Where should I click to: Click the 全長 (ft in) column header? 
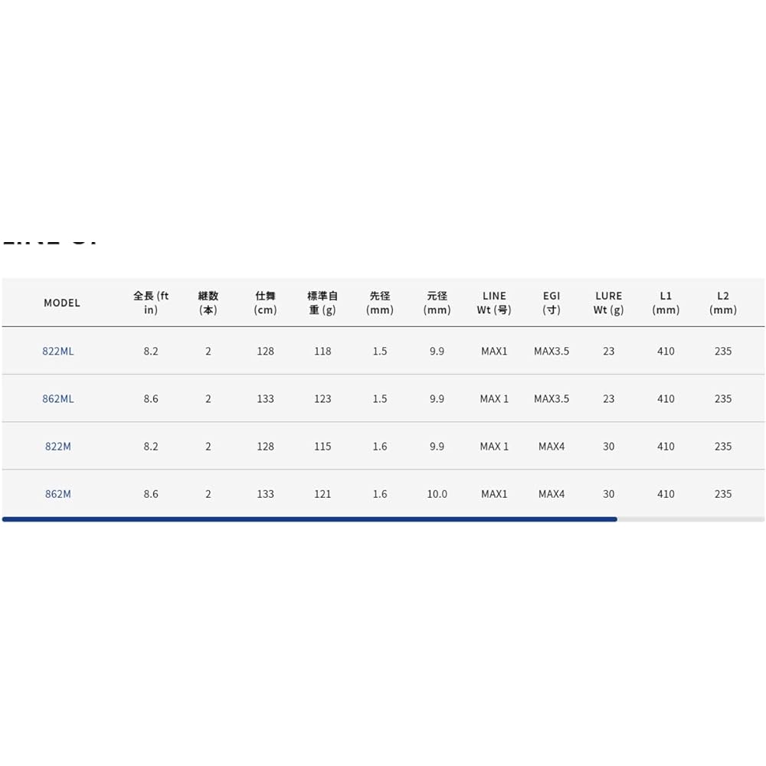(x=150, y=303)
